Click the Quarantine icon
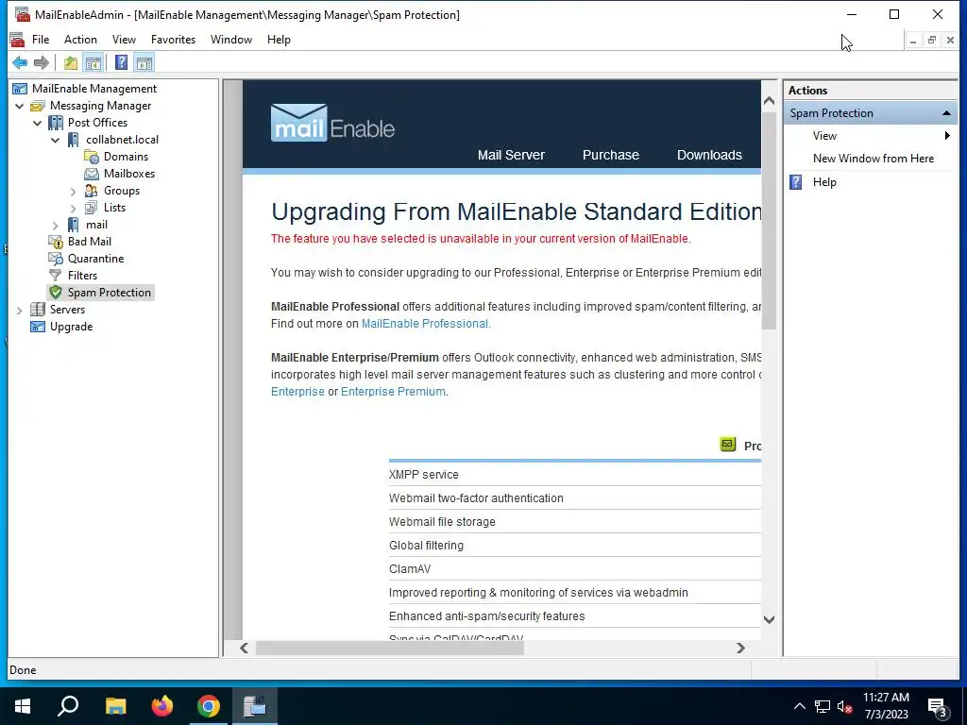Image resolution: width=967 pixels, height=725 pixels. tap(56, 259)
